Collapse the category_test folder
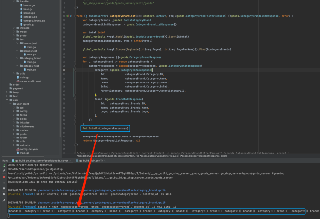The height and width of the screenshot is (219, 320). (18, 66)
